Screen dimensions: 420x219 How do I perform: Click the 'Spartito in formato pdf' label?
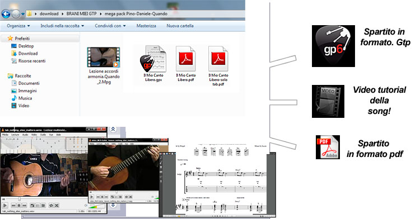(x=375, y=149)
